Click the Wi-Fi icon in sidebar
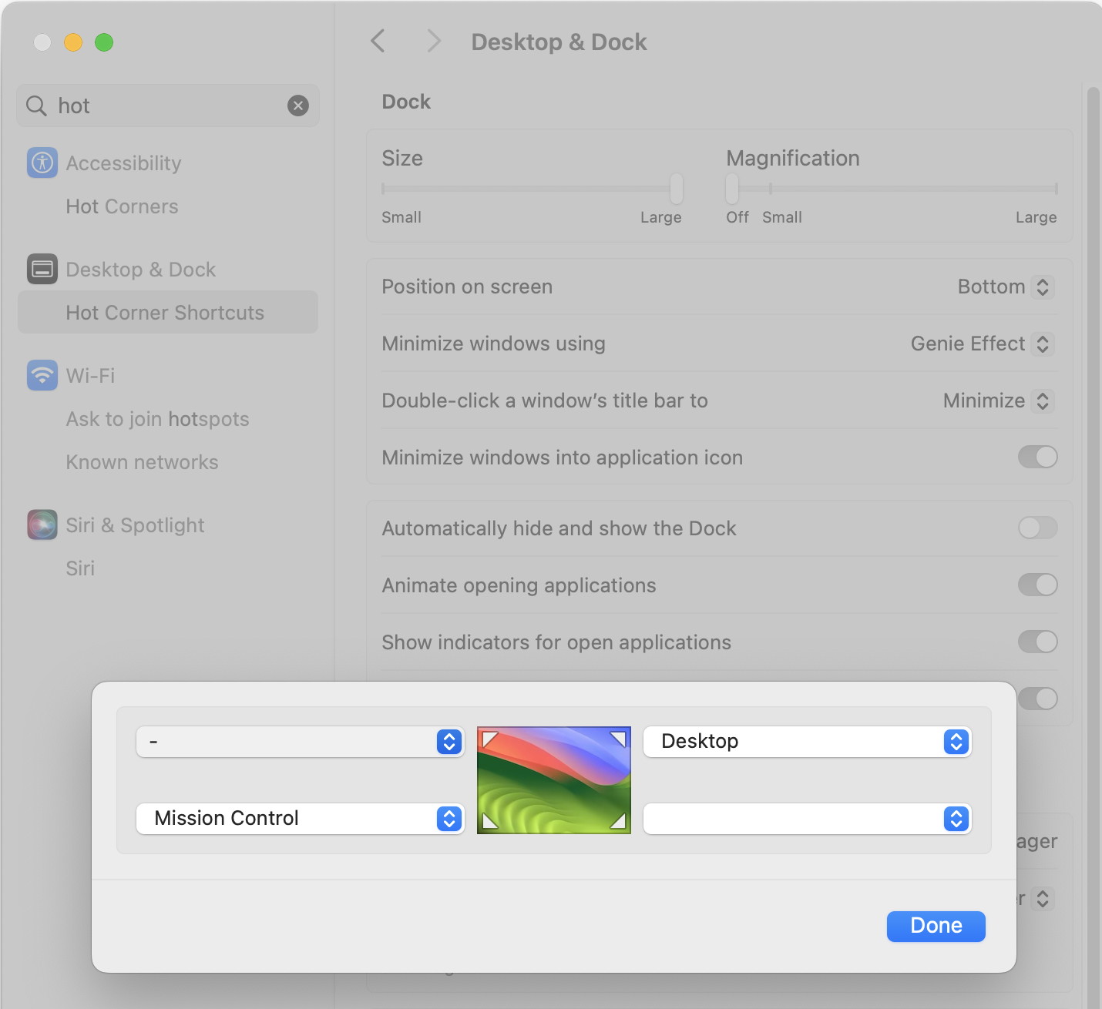 pos(42,375)
